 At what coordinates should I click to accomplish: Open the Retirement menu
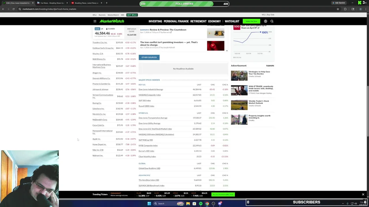tap(198, 21)
